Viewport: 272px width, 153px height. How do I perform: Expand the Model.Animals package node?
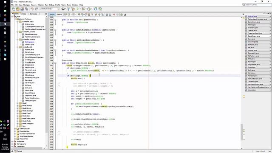[17, 106]
